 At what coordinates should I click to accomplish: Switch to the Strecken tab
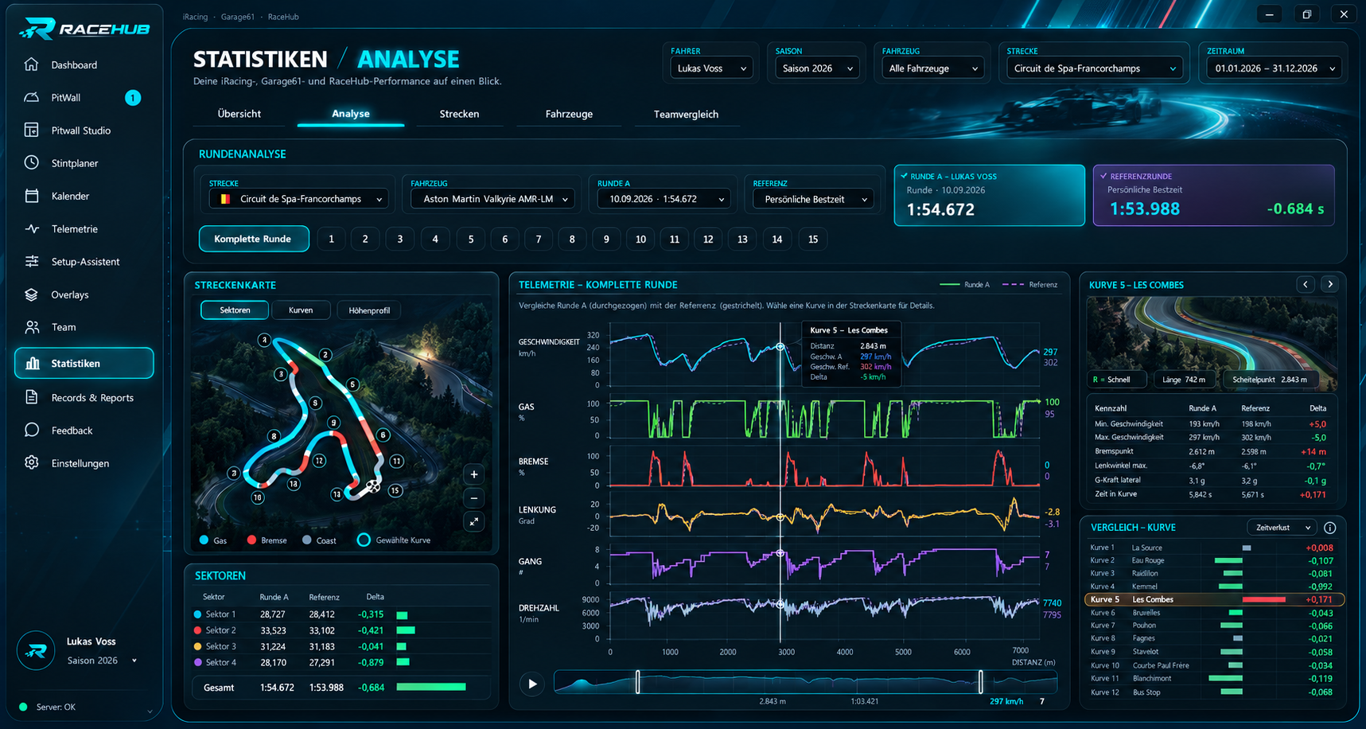(459, 114)
